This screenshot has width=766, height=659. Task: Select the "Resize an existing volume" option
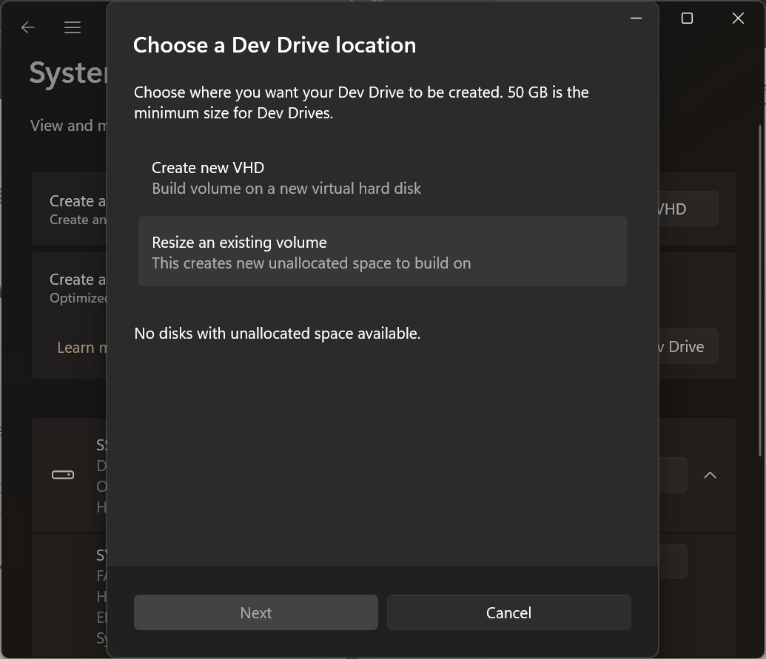[x=382, y=251]
